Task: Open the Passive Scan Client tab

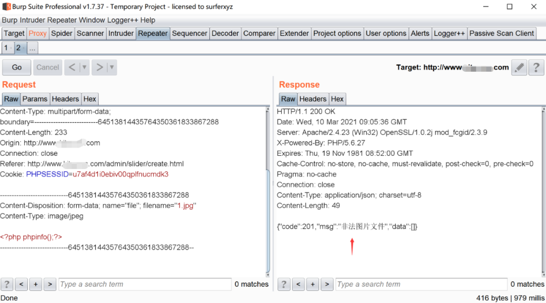Action: click(502, 33)
